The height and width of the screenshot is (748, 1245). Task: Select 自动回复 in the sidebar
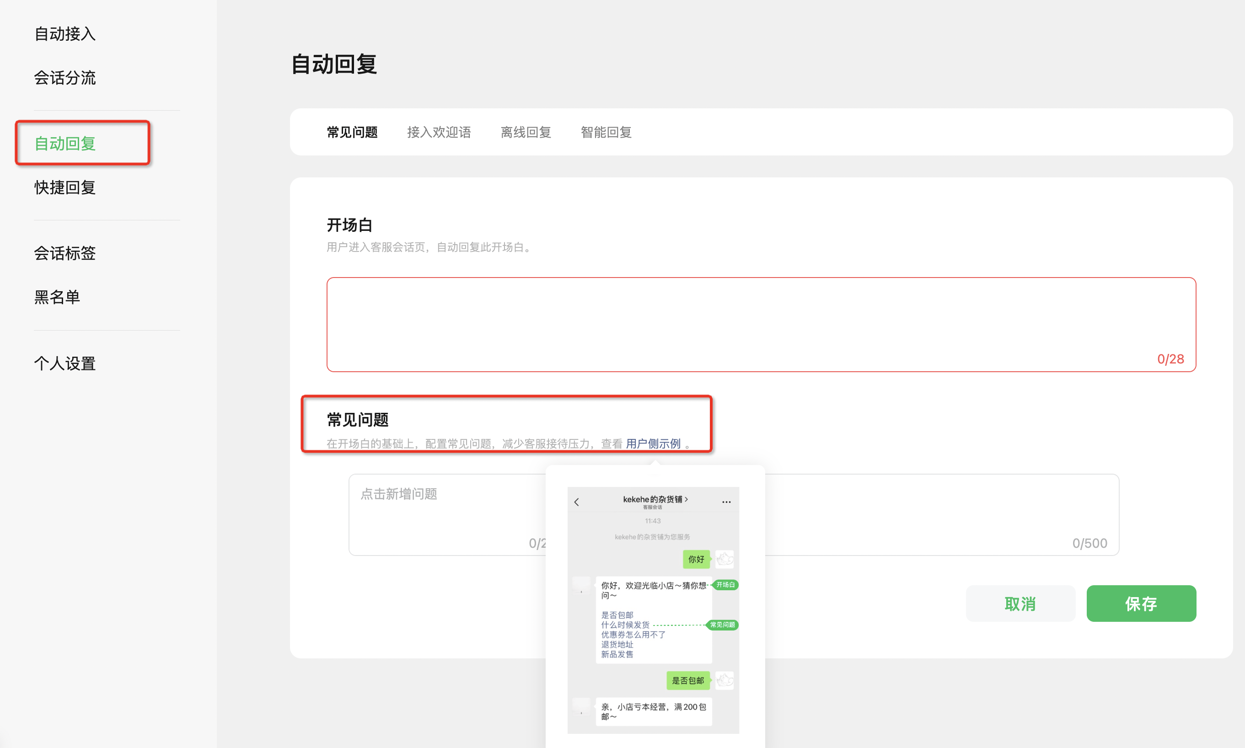(x=64, y=144)
